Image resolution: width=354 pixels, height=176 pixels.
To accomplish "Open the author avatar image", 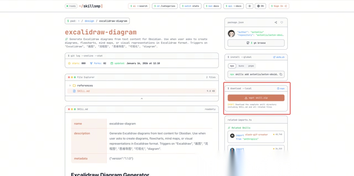I will coord(231,34).
